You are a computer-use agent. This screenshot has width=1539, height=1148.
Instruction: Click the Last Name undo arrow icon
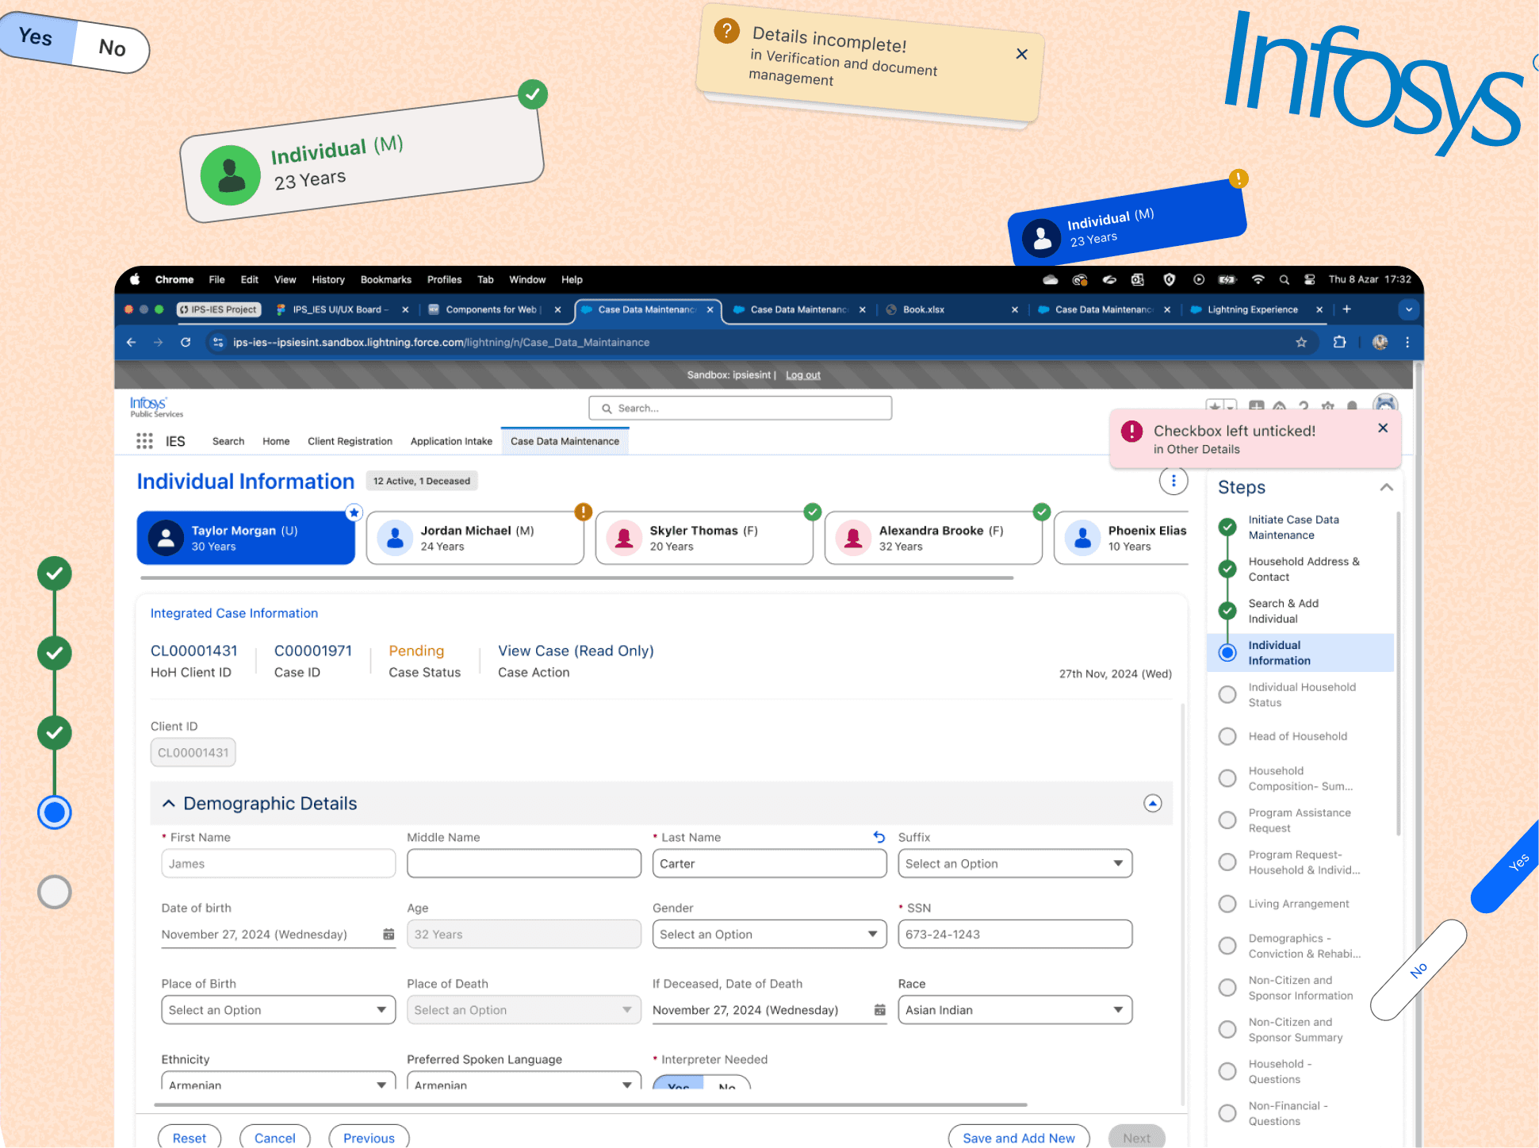pyautogui.click(x=879, y=837)
